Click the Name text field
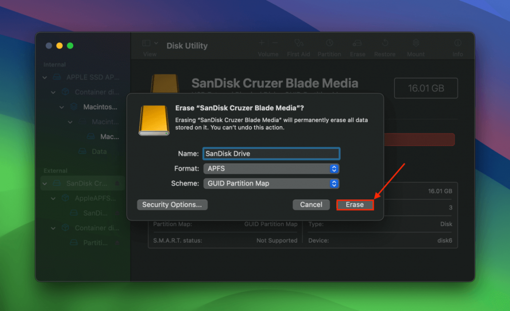The width and height of the screenshot is (510, 311). click(x=271, y=154)
